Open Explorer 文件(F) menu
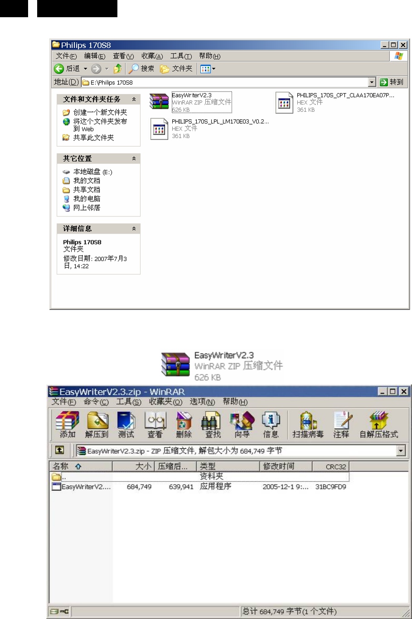412x619 pixels. click(x=66, y=56)
